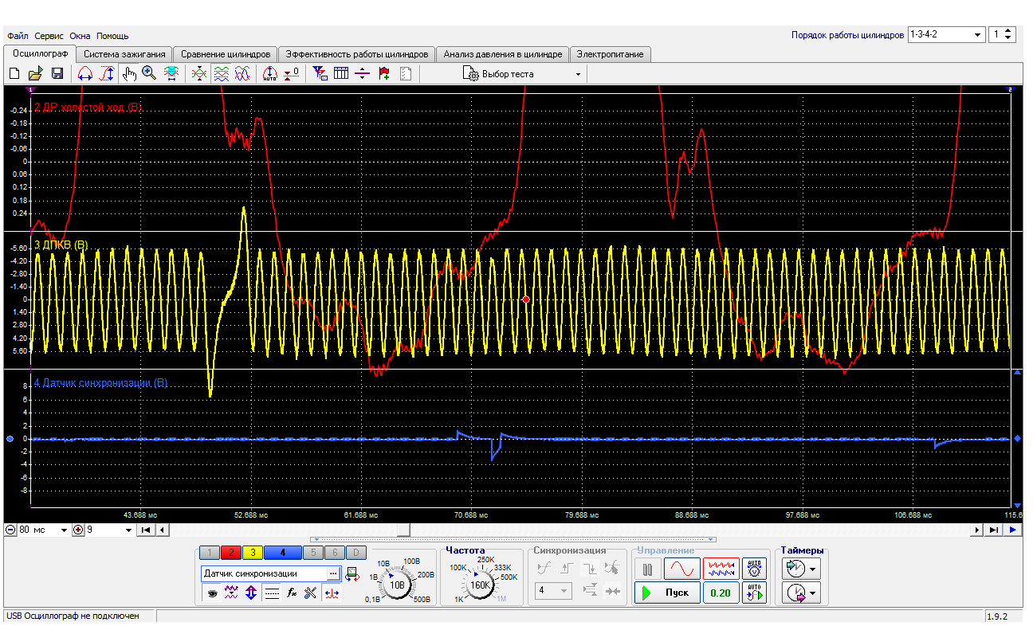
Task: Click the cyan vertical stretch waveform icon
Action: 171,74
